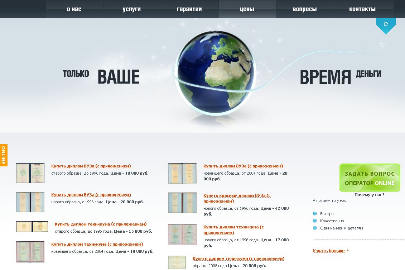405x270 pixels.
Task: Go to «контакты» page
Action: (x=362, y=9)
